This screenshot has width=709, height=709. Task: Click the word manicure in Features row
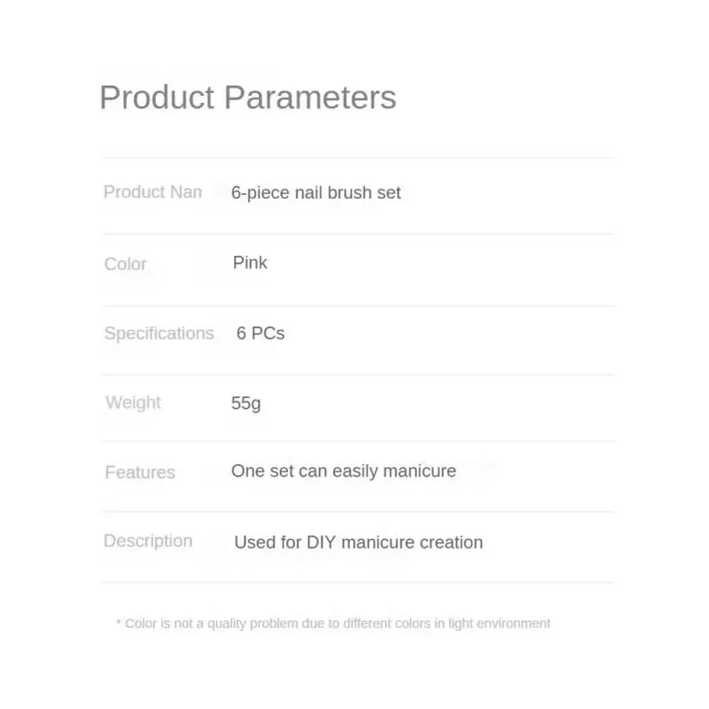[x=421, y=471]
